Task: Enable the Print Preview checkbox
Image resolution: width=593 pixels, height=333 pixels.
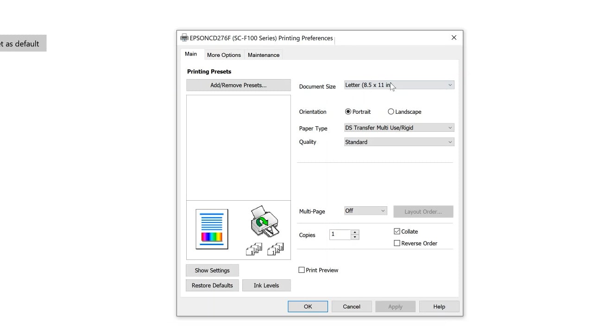Action: tap(302, 270)
